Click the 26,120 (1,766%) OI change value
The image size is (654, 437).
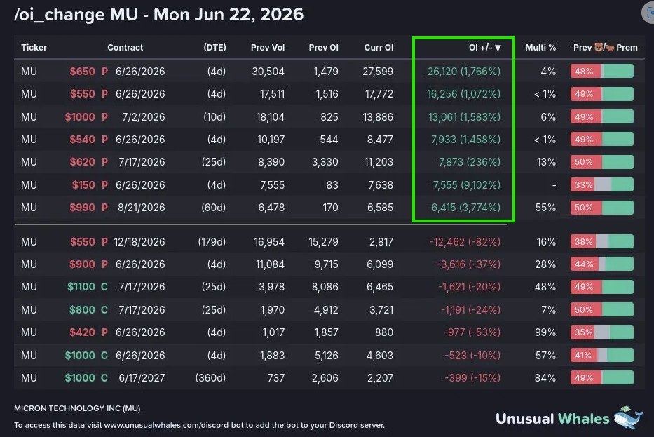click(x=464, y=72)
